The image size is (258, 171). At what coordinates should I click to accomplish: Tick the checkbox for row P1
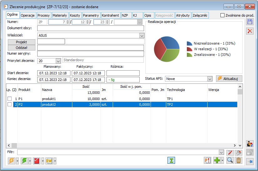(10, 99)
